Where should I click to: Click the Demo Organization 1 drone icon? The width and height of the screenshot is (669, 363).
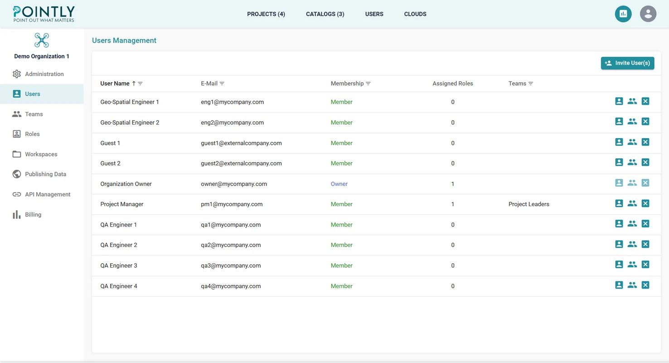coord(42,40)
